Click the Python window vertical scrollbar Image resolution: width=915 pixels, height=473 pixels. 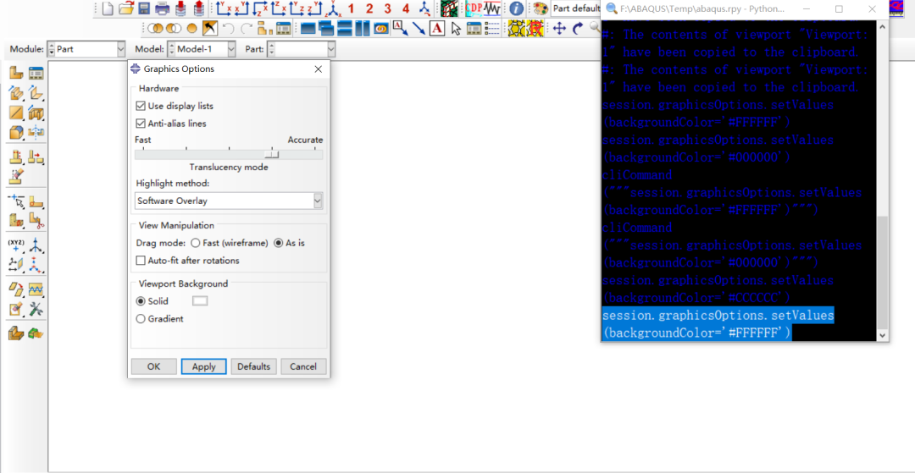point(882,274)
